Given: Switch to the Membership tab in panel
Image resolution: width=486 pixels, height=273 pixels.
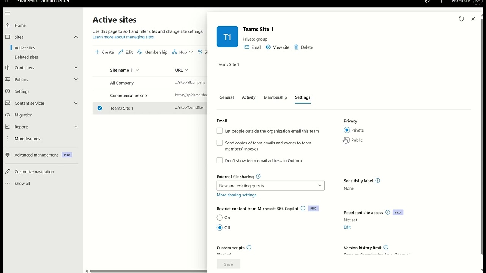Looking at the screenshot, I should [x=275, y=97].
